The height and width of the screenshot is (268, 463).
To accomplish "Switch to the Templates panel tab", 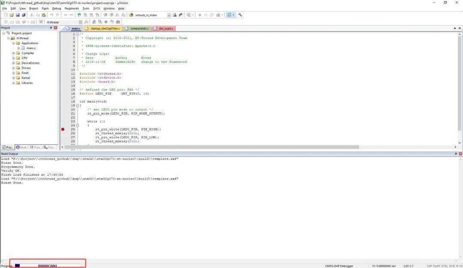I will click(50, 147).
